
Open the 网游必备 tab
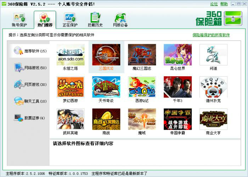pos(120,20)
